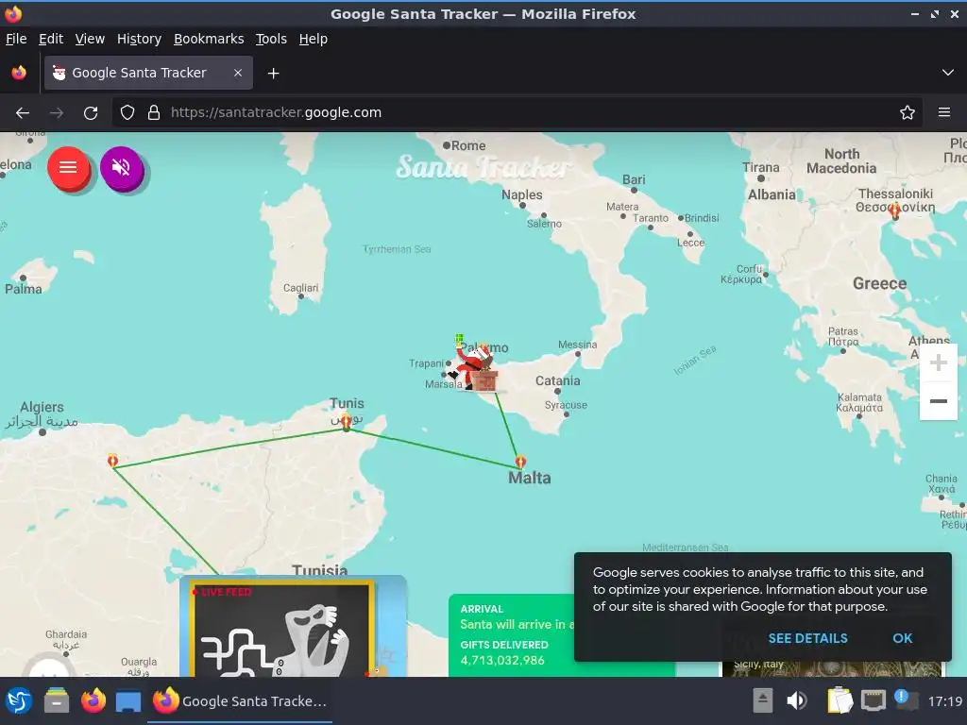Image resolution: width=967 pixels, height=725 pixels.
Task: Click the Gifts Delivered counter 4,713,032,986
Action: click(502, 660)
